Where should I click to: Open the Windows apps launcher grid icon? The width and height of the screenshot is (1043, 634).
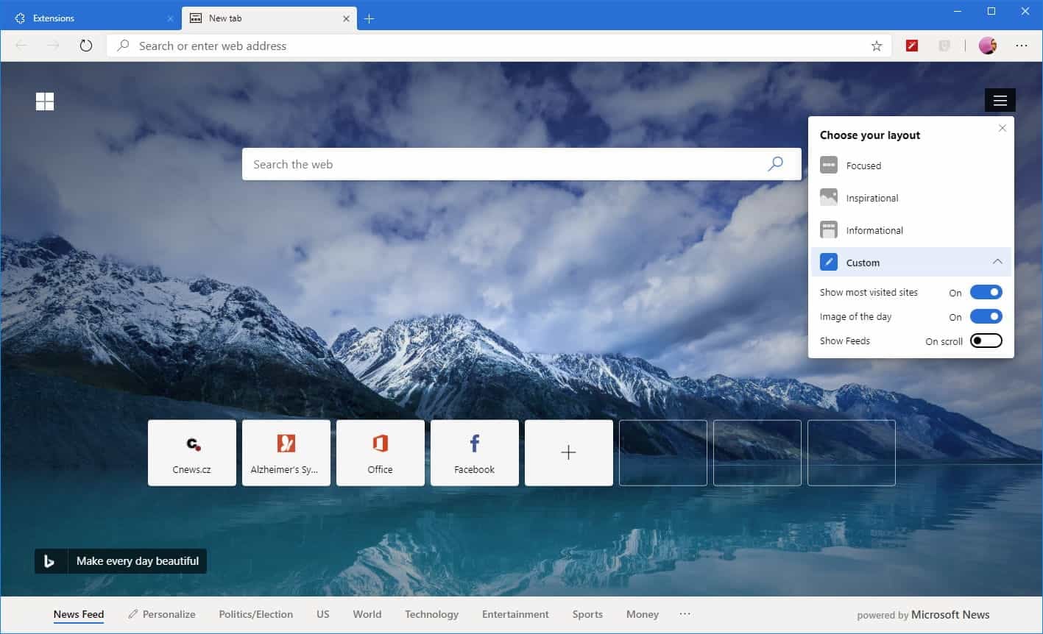pyautogui.click(x=45, y=101)
